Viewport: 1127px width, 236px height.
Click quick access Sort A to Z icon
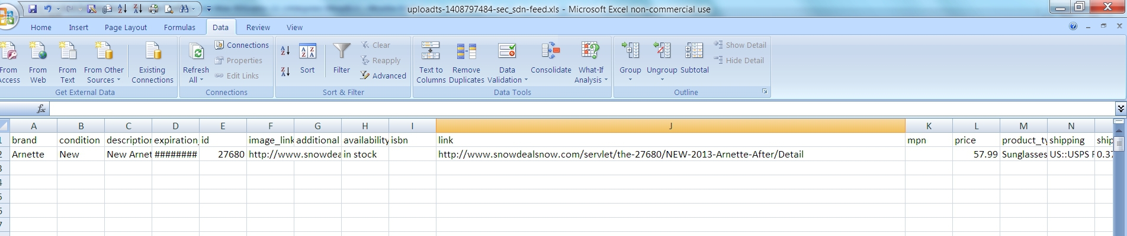click(123, 9)
